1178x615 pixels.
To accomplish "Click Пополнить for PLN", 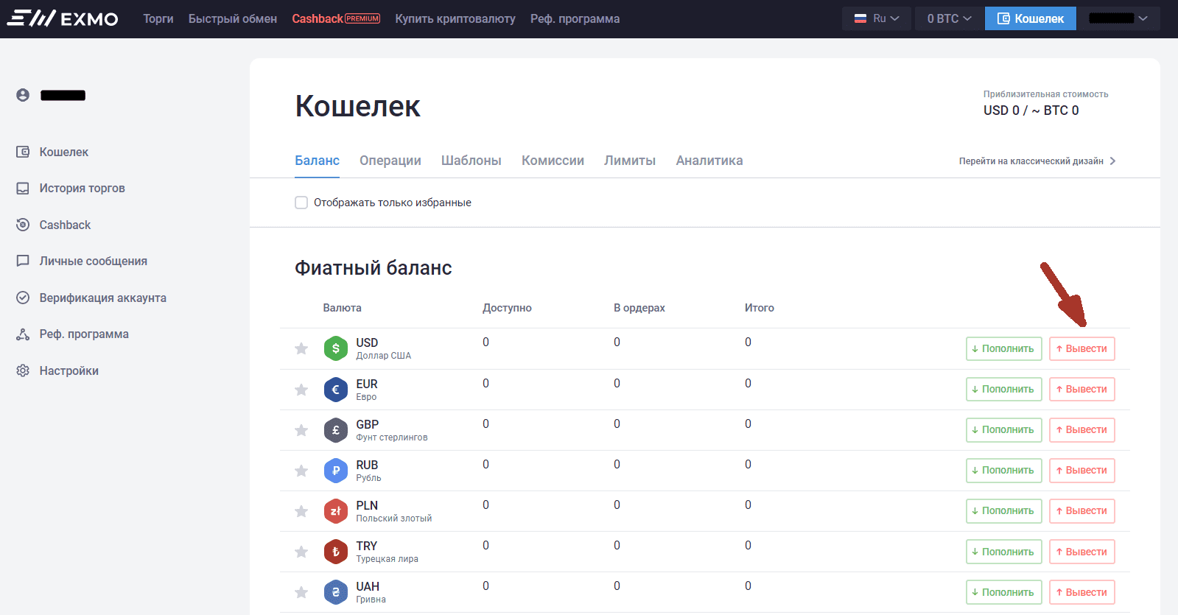I will click(x=1003, y=510).
